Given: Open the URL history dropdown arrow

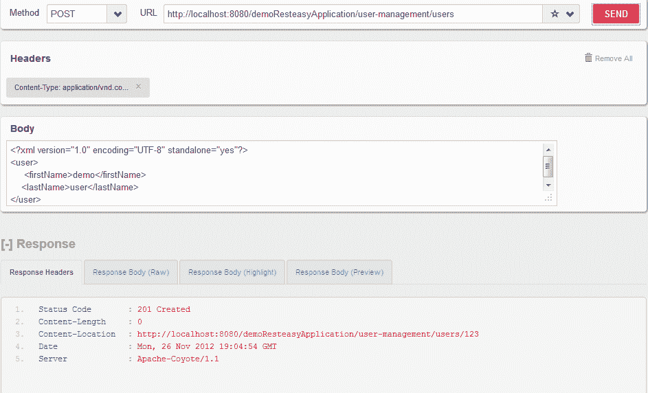Looking at the screenshot, I should tap(570, 14).
